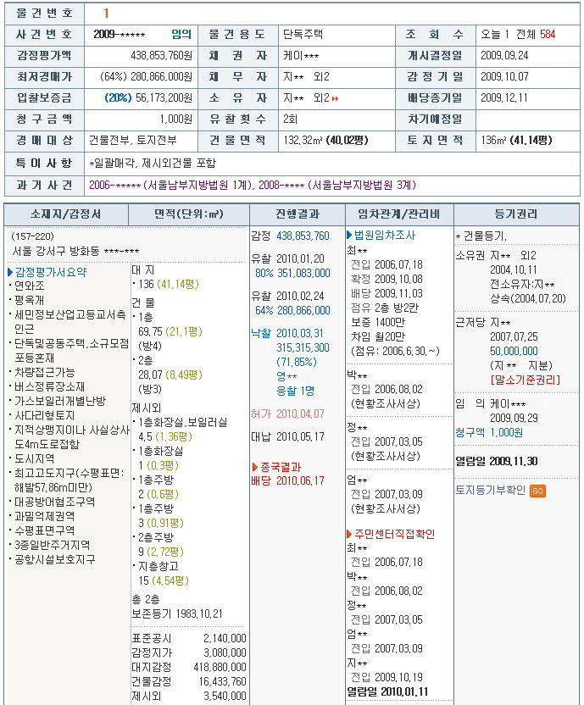Click the [말소기준권리] red label
Image resolution: width=584 pixels, height=705 pixels.
click(526, 380)
